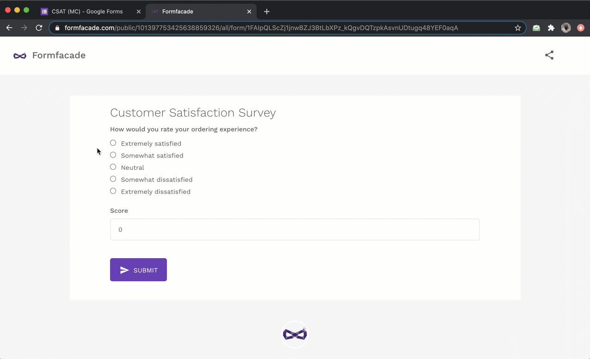Click the Formfacade infinity logo in header

click(20, 56)
